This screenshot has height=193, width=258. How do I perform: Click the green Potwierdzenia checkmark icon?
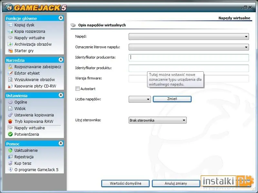[x=10, y=134]
